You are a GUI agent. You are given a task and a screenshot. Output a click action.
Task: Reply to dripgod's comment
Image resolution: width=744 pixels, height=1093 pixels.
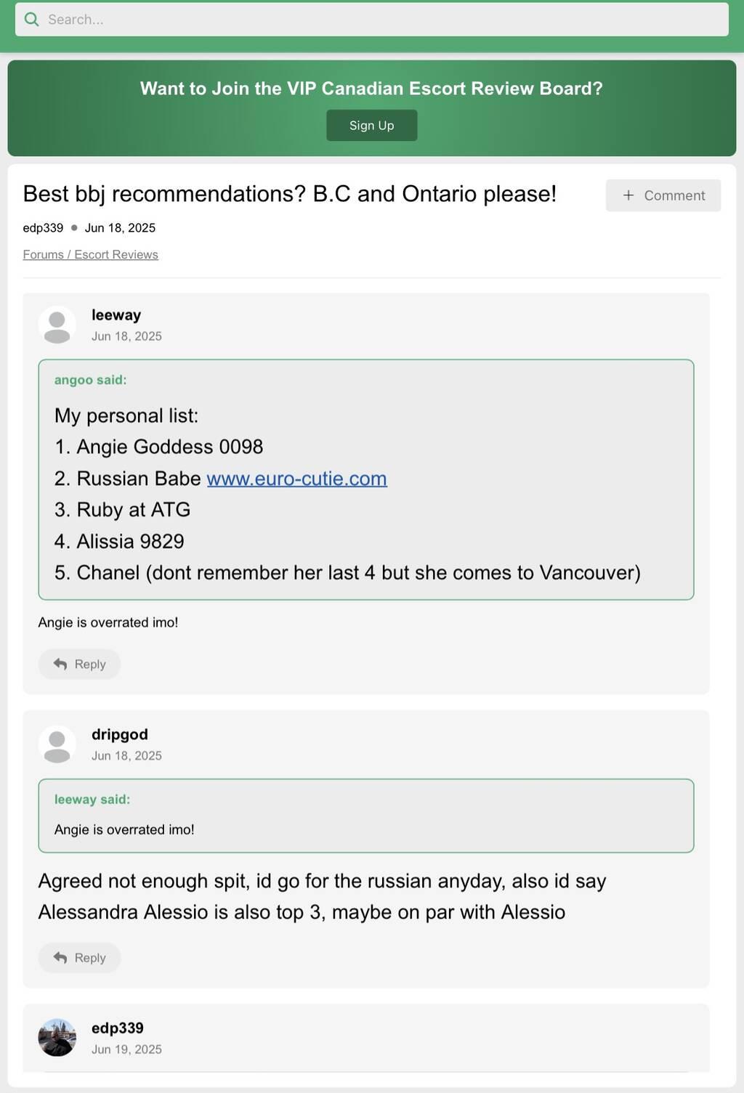point(79,958)
